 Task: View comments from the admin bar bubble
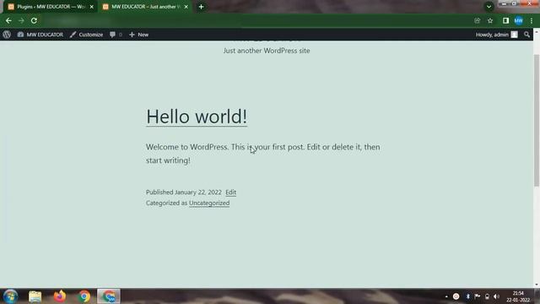[116, 35]
